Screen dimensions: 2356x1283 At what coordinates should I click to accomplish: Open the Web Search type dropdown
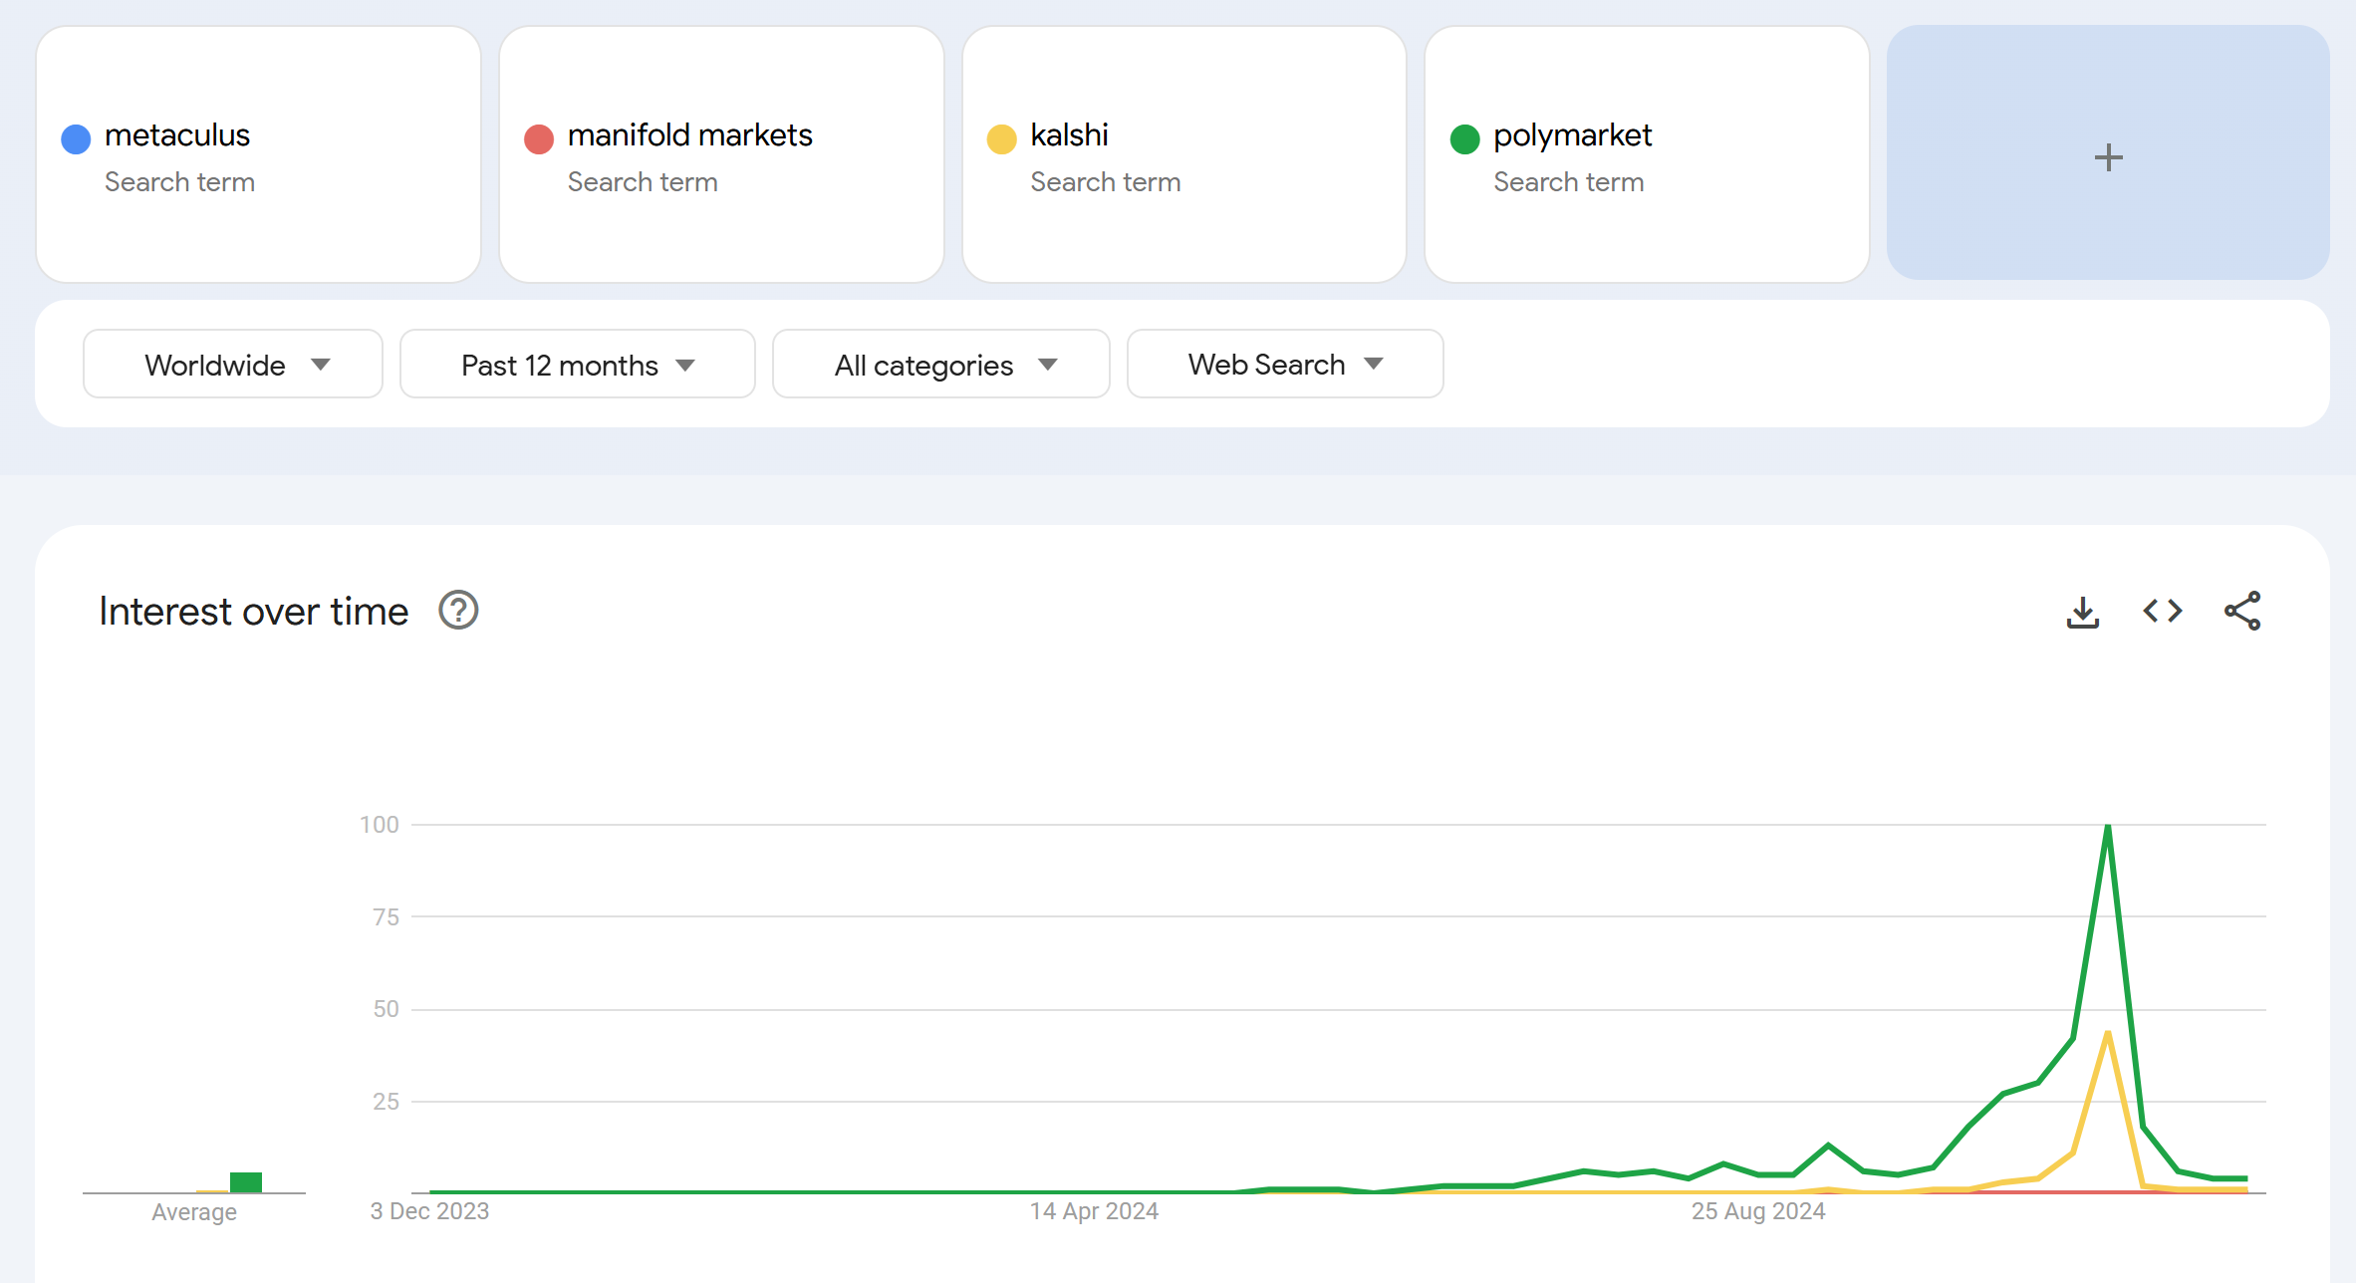[1285, 365]
